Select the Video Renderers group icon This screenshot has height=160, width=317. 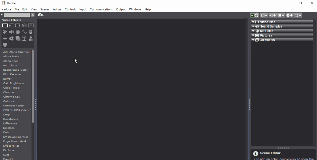coord(18,25)
